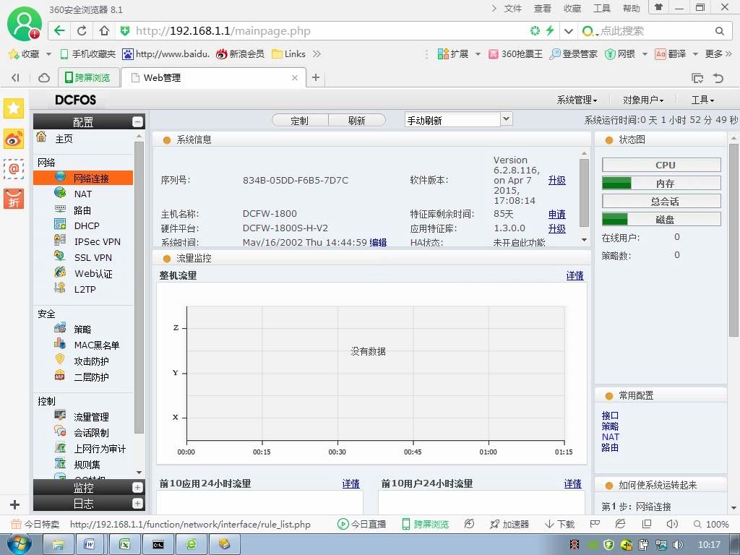740x555 pixels.
Task: Open the Word app in taskbar
Action: 90,544
